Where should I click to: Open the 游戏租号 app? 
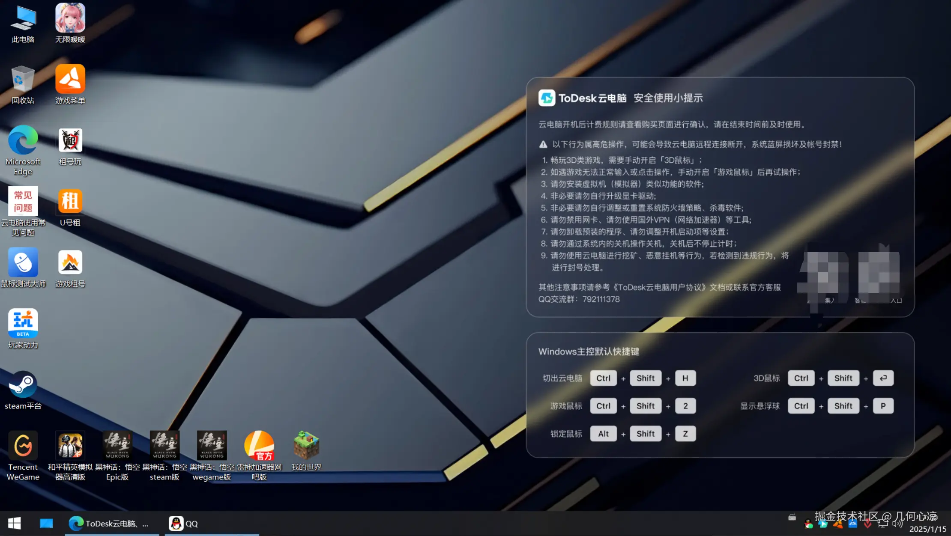coord(70,262)
